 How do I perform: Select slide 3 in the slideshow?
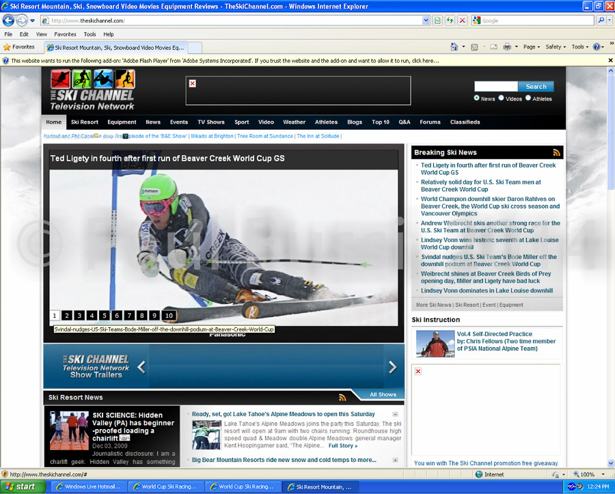pyautogui.click(x=80, y=315)
